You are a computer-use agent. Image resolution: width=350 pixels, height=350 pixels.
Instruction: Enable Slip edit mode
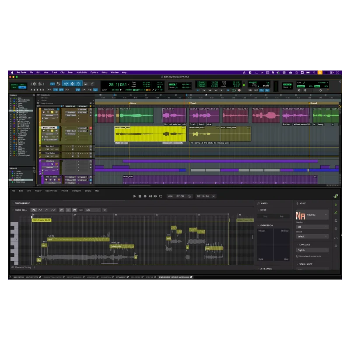point(14,87)
